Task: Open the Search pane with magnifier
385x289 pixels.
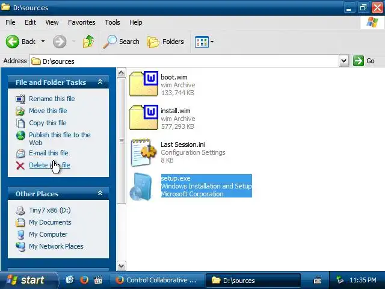Action: [x=121, y=42]
